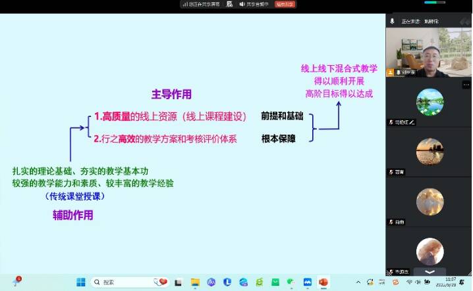The width and height of the screenshot is (473, 291).
Task: Select the lake landscape avatar participant
Action: pos(429,102)
